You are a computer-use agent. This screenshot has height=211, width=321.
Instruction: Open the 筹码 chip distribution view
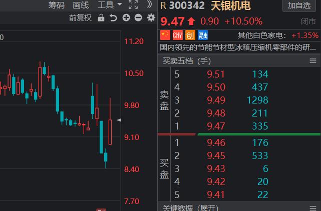[x=56, y=5]
